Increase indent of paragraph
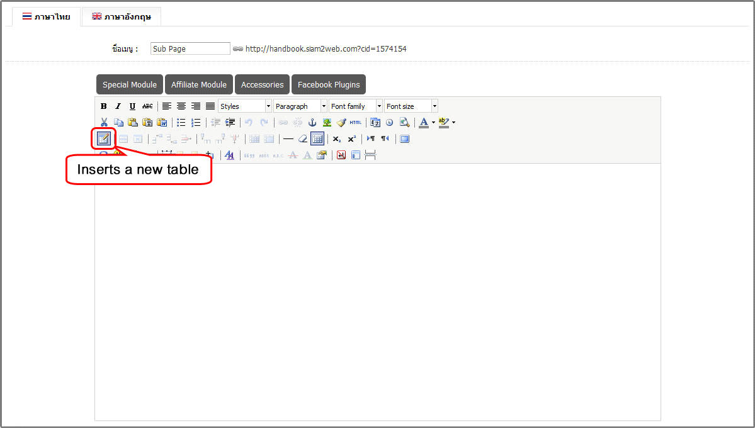Image resolution: width=755 pixels, height=428 pixels. (x=230, y=122)
